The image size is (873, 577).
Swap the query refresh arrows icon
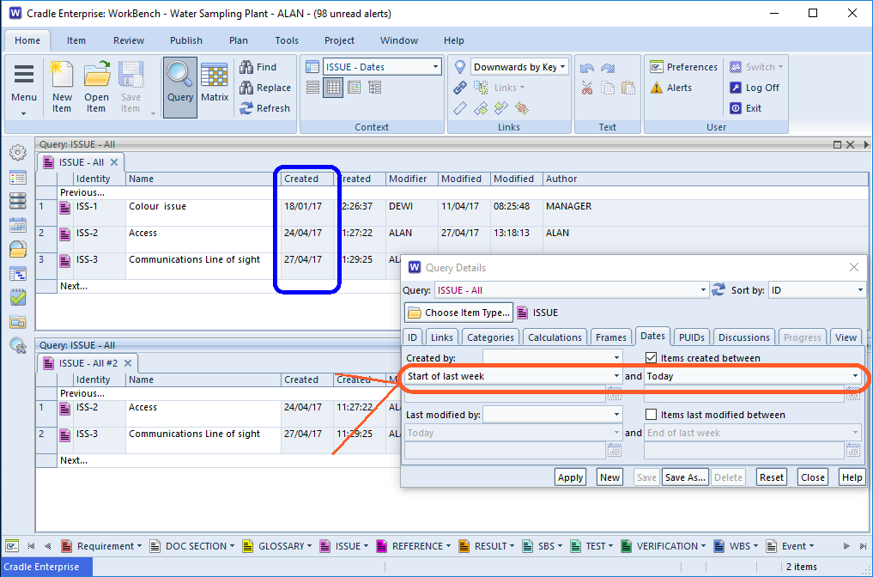click(718, 289)
